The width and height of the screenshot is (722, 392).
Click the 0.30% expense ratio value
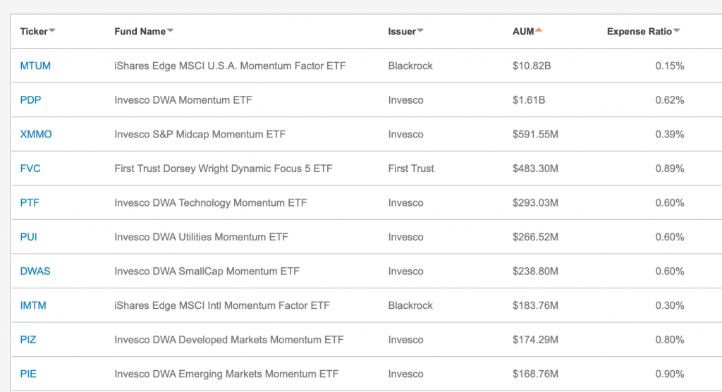coord(670,305)
